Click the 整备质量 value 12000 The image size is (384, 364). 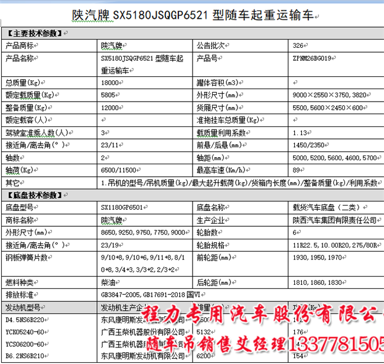[x=111, y=108]
